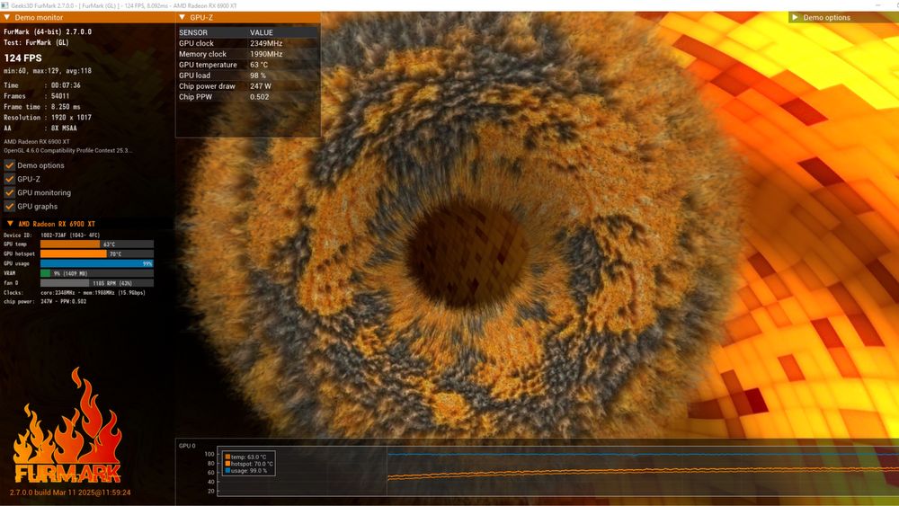Click the FurMark (64-bit) 2.7.0.0 text
The height and width of the screenshot is (506, 899).
tap(48, 32)
